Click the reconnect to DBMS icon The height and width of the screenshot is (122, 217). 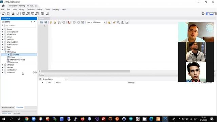[x=47, y=14]
